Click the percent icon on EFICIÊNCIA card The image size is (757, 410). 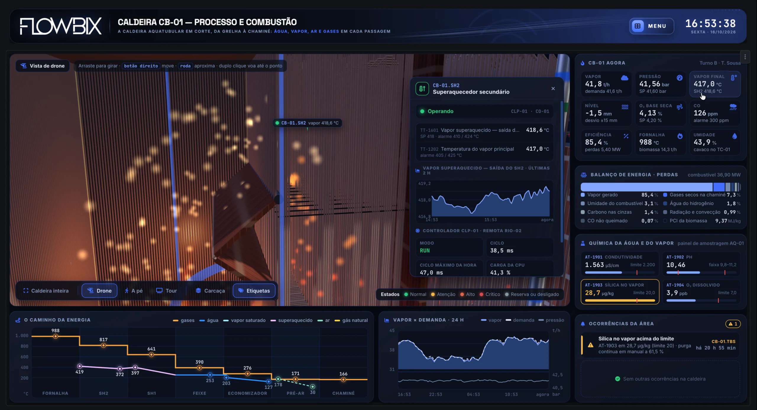coord(626,136)
